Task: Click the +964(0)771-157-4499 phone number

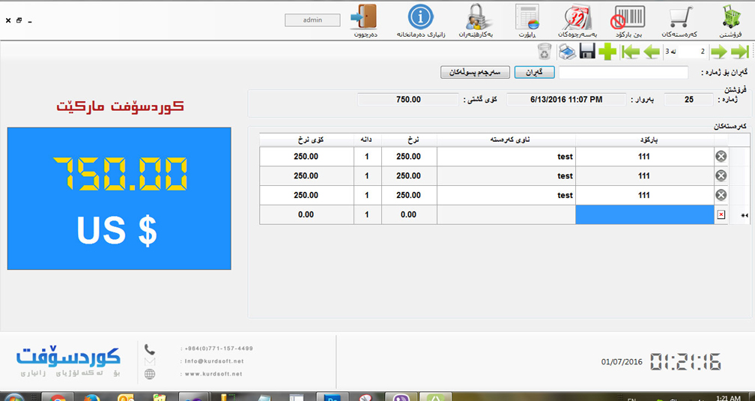Action: point(218,349)
